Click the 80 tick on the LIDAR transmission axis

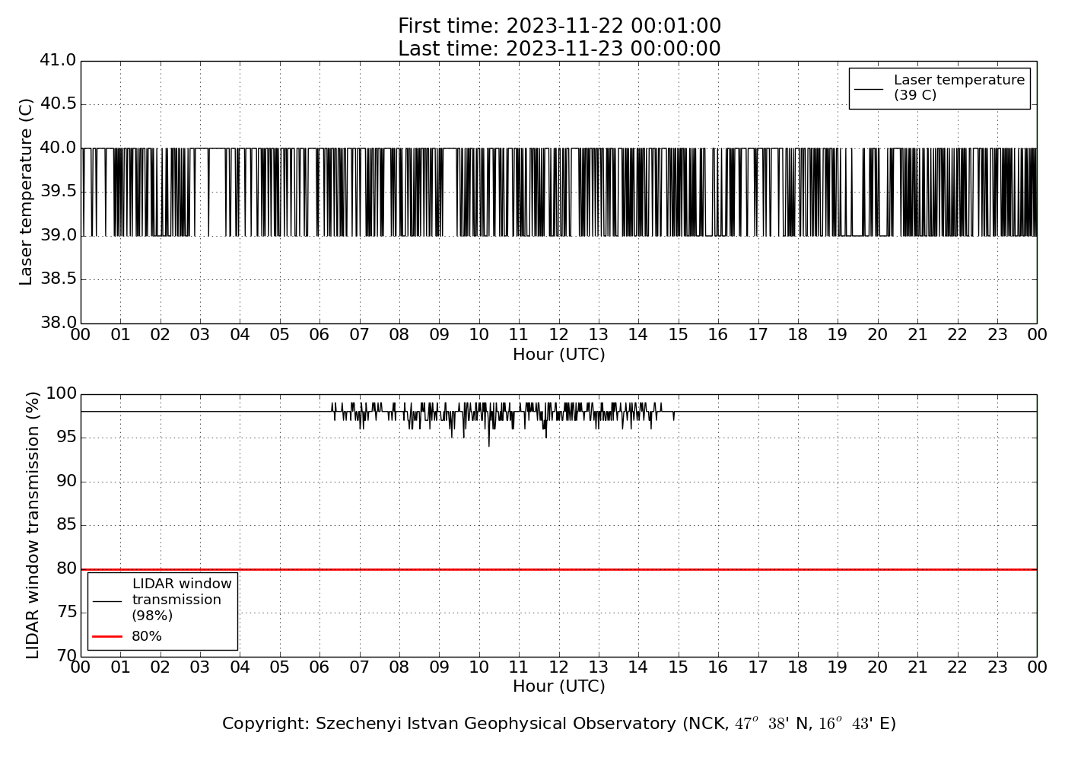coord(66,568)
